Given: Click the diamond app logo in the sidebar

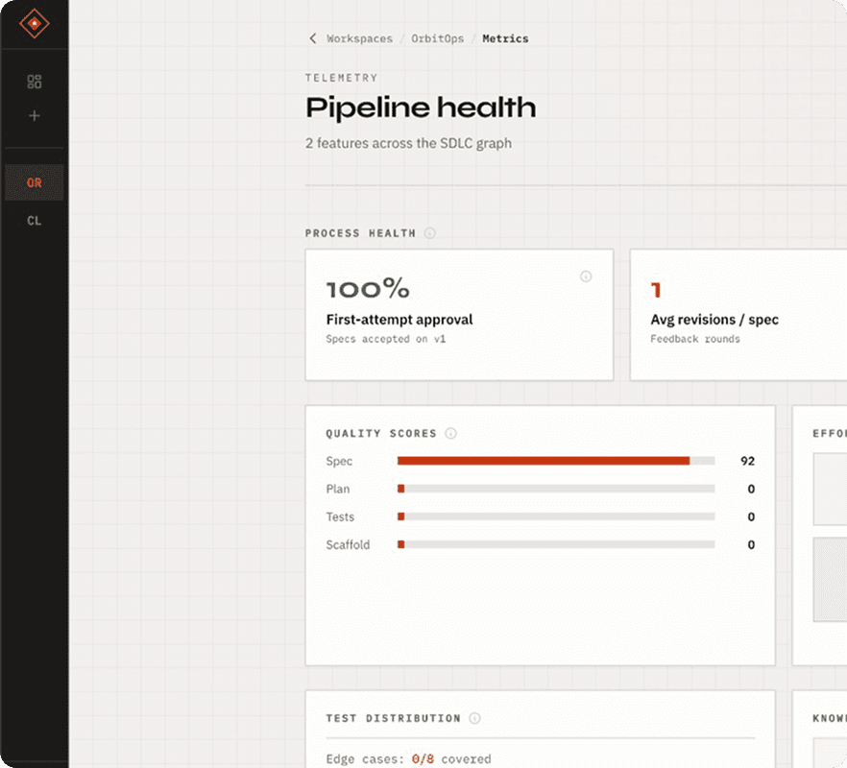Looking at the screenshot, I should point(34,24).
